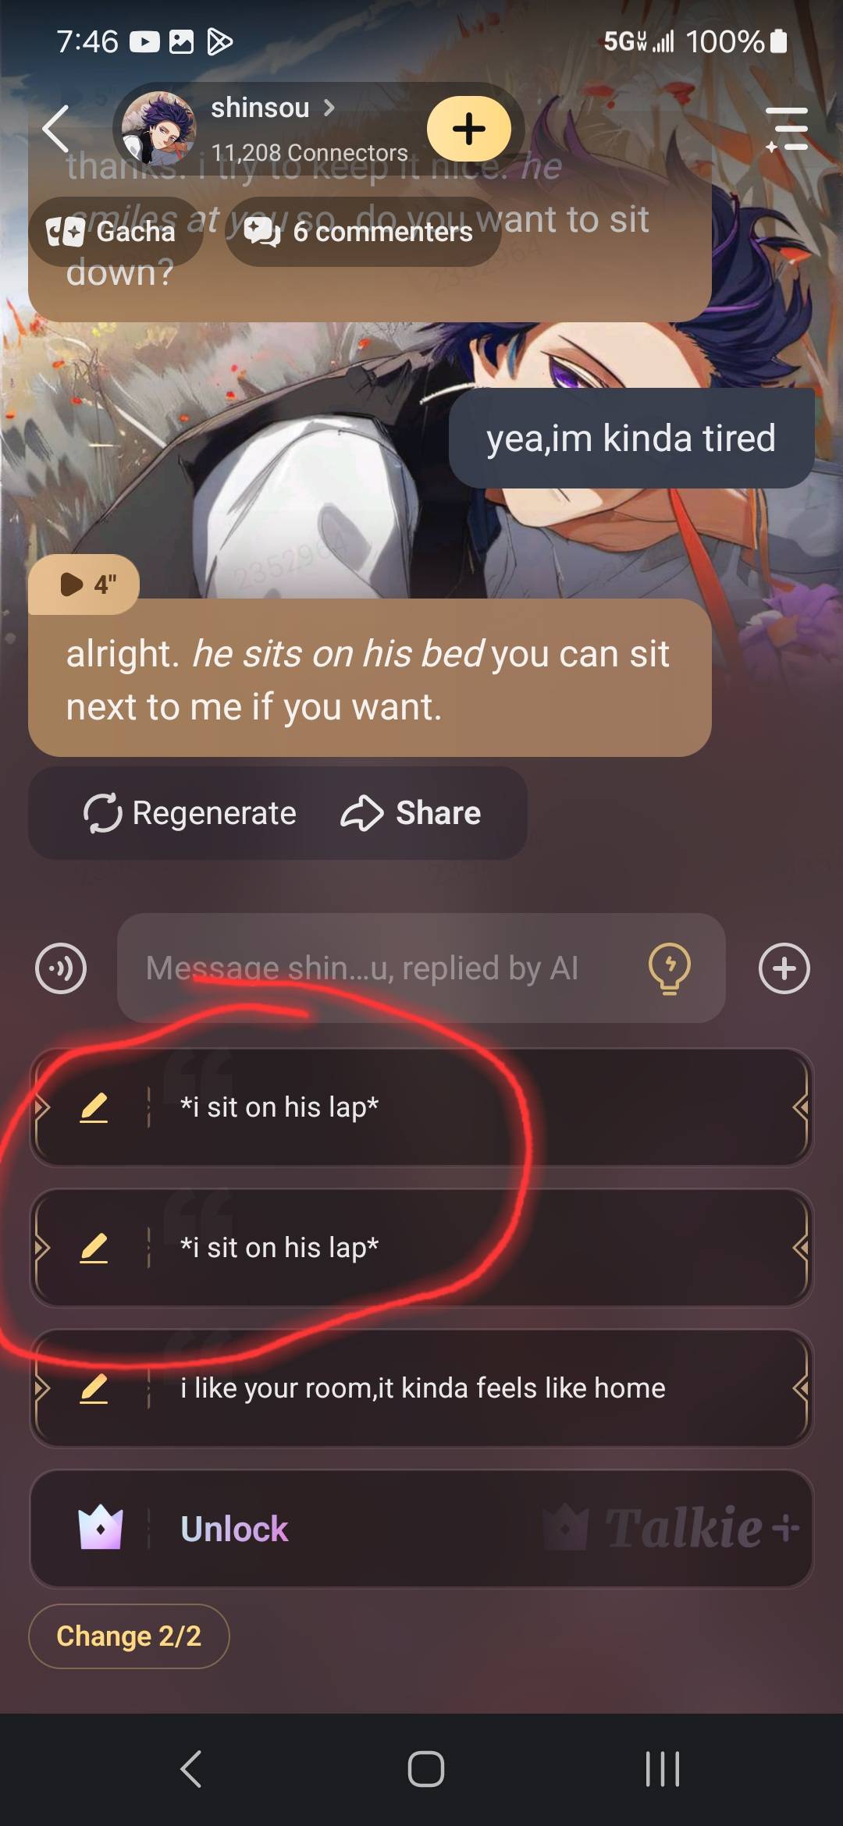Play the 4-second voice message
The image size is (843, 1826).
tap(84, 584)
